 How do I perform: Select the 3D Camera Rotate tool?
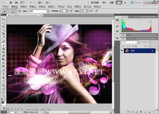[4, 89]
